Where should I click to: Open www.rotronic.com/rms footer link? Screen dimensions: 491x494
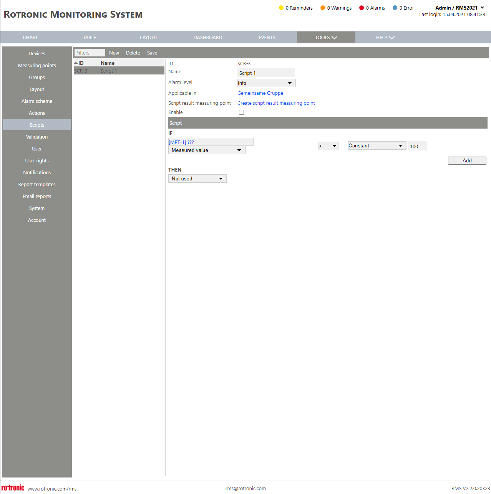tap(52, 489)
